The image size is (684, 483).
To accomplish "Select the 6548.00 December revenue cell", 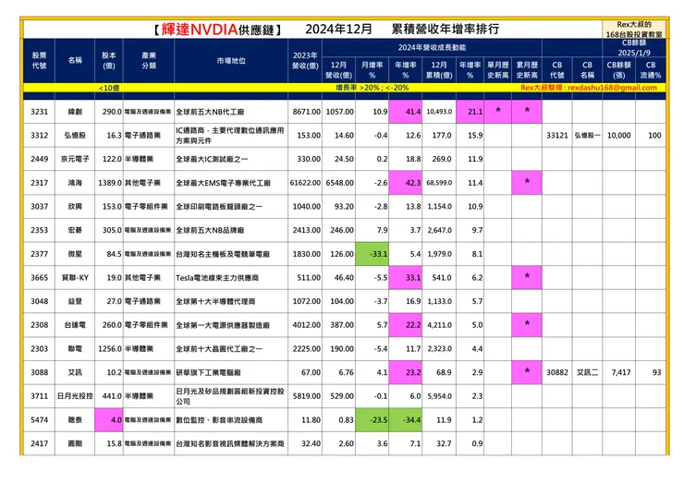I will (339, 183).
